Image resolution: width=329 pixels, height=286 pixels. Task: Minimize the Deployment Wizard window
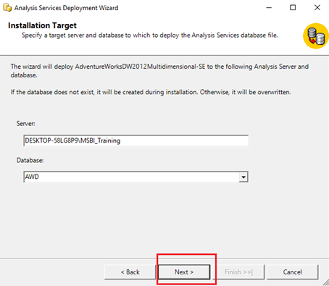pos(269,8)
